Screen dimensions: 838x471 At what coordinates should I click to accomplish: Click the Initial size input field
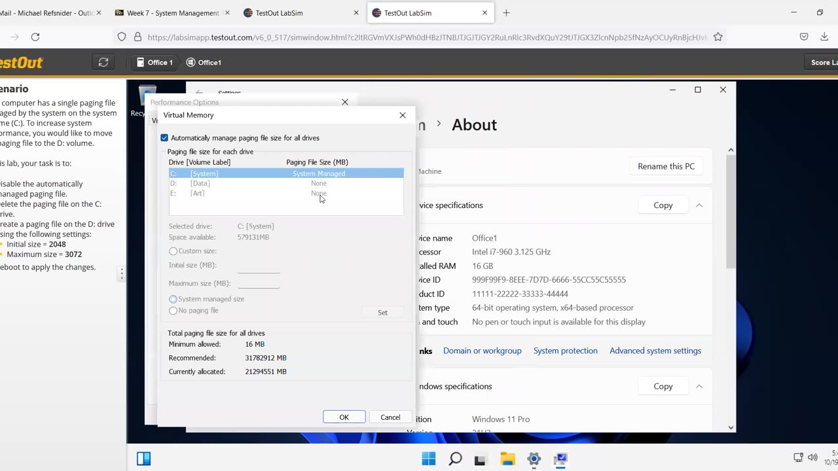[259, 266]
